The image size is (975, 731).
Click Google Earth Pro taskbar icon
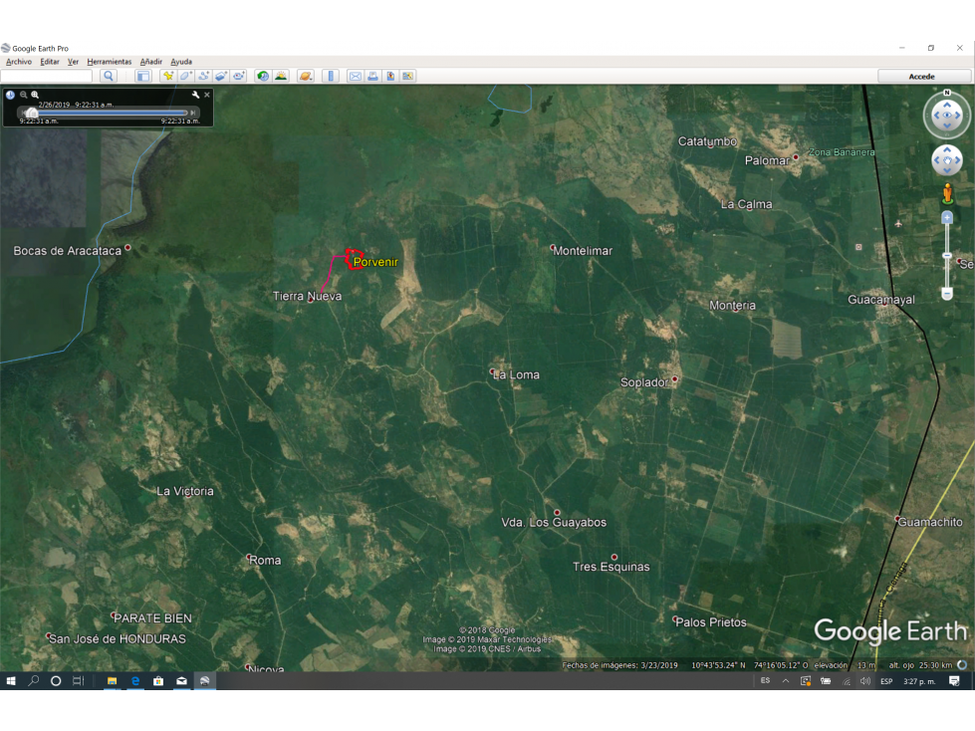pyautogui.click(x=204, y=680)
